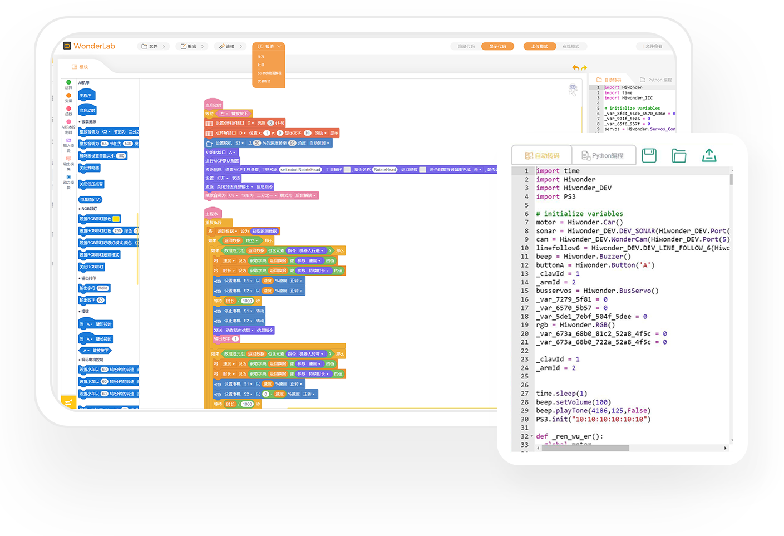This screenshot has width=784, height=536.
Task: Expand the 文件 file menu
Action: point(154,46)
